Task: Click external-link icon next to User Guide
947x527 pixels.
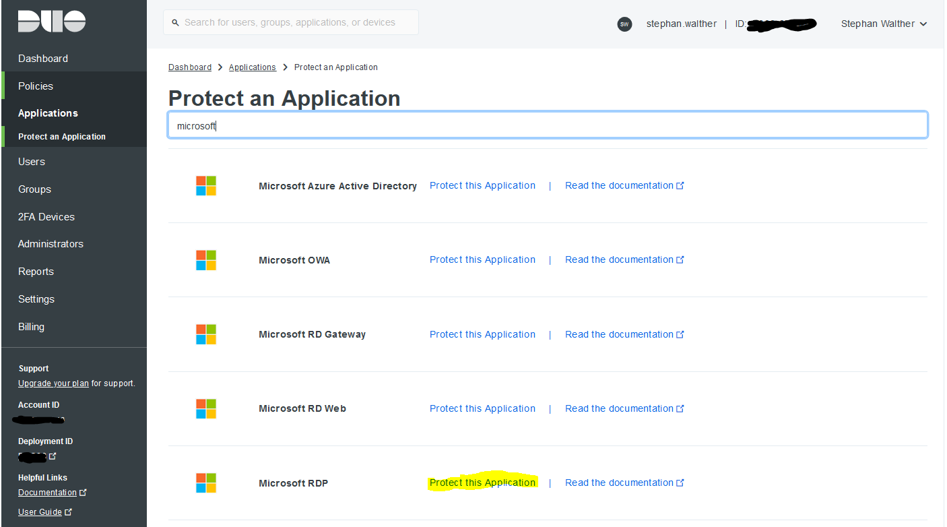Action: click(x=68, y=512)
